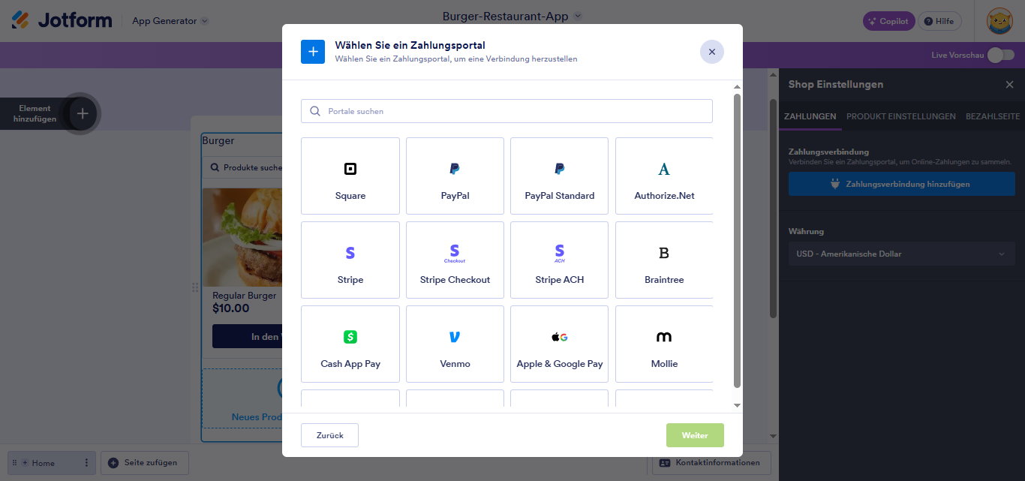Screen dimensions: 1025x481
Task: Close the payment gateway dialog
Action: [x=712, y=52]
